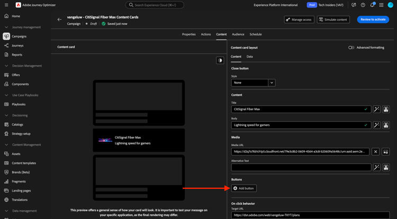Image resolution: width=397 pixels, height=219 pixels.
Task: Click Review to activate button
Action: point(373,20)
